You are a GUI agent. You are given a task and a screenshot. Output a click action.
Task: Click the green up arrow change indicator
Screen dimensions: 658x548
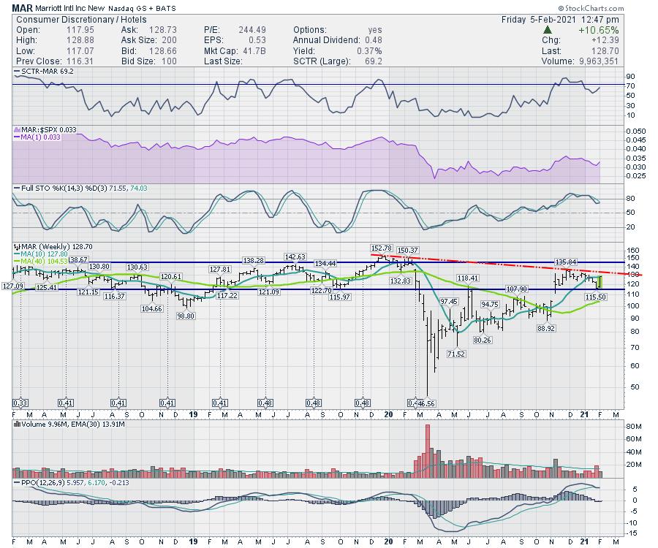pyautogui.click(x=547, y=31)
